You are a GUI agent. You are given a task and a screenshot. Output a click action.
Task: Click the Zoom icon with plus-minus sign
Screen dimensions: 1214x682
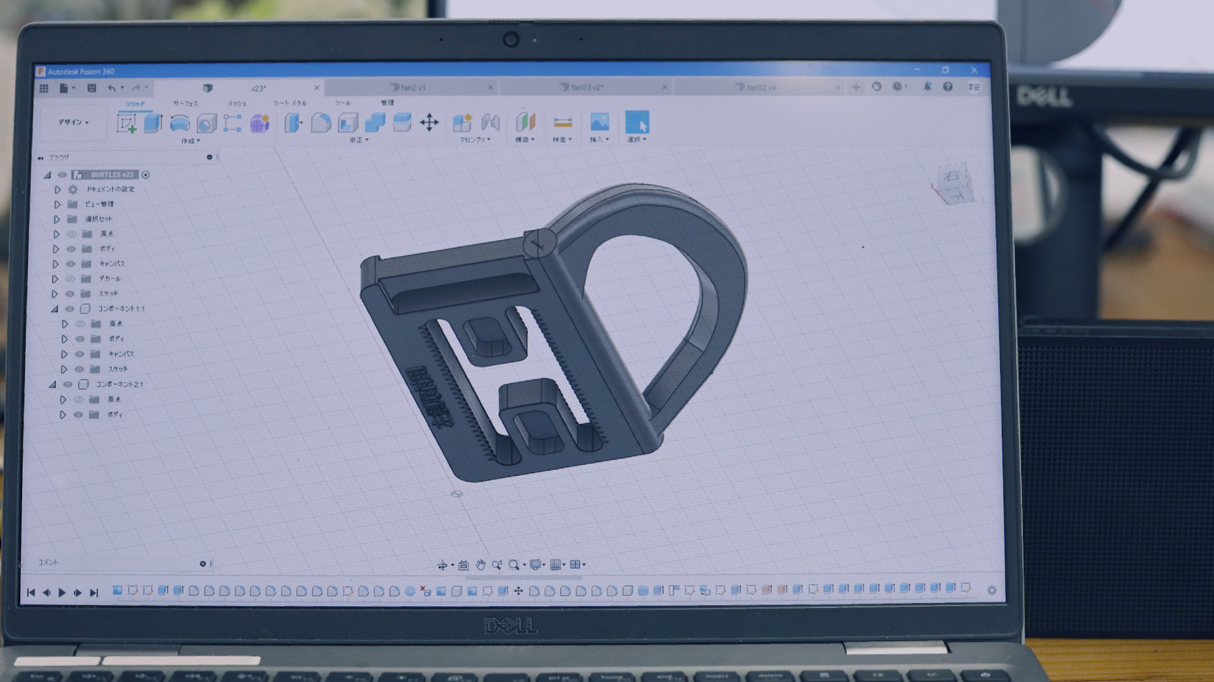tap(497, 565)
